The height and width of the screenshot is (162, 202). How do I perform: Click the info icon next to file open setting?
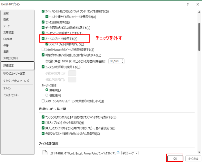(118, 153)
